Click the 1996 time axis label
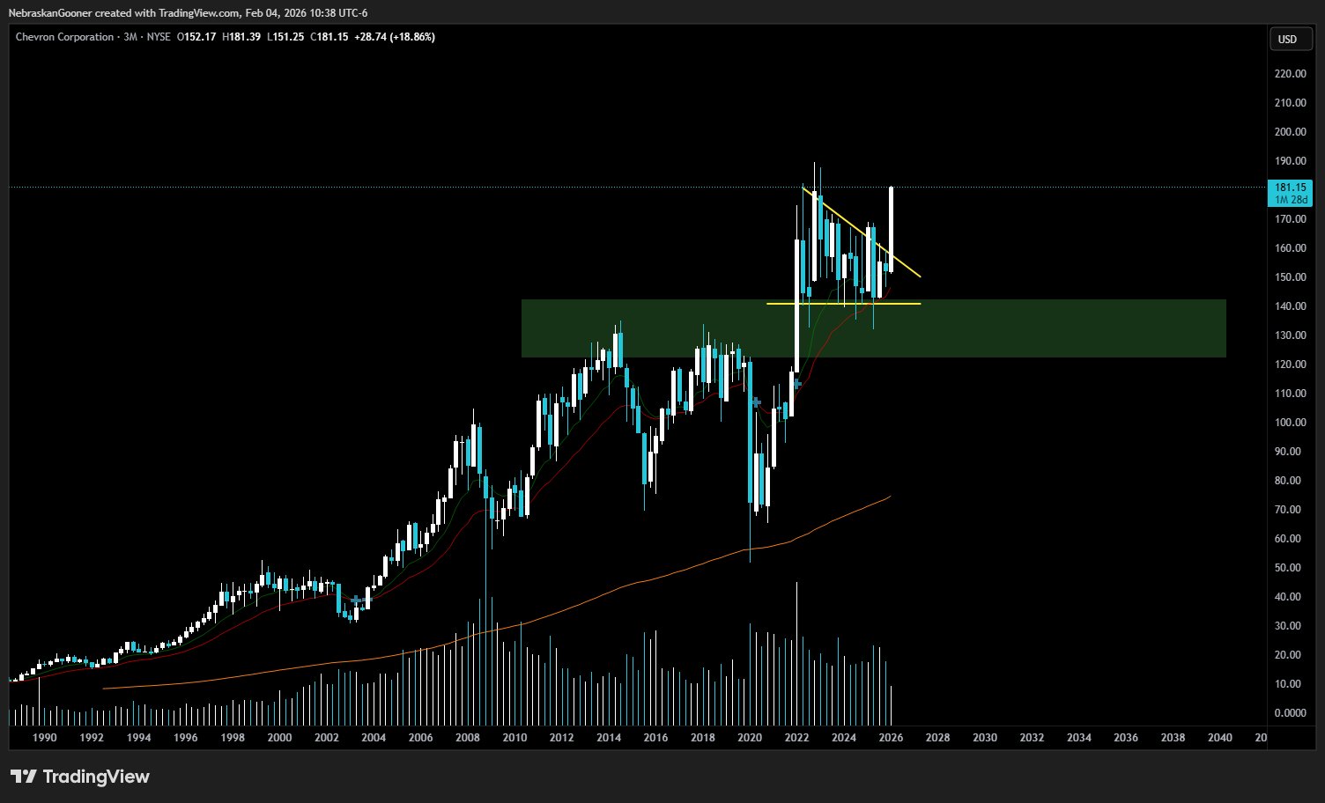1325x803 pixels. tap(185, 738)
